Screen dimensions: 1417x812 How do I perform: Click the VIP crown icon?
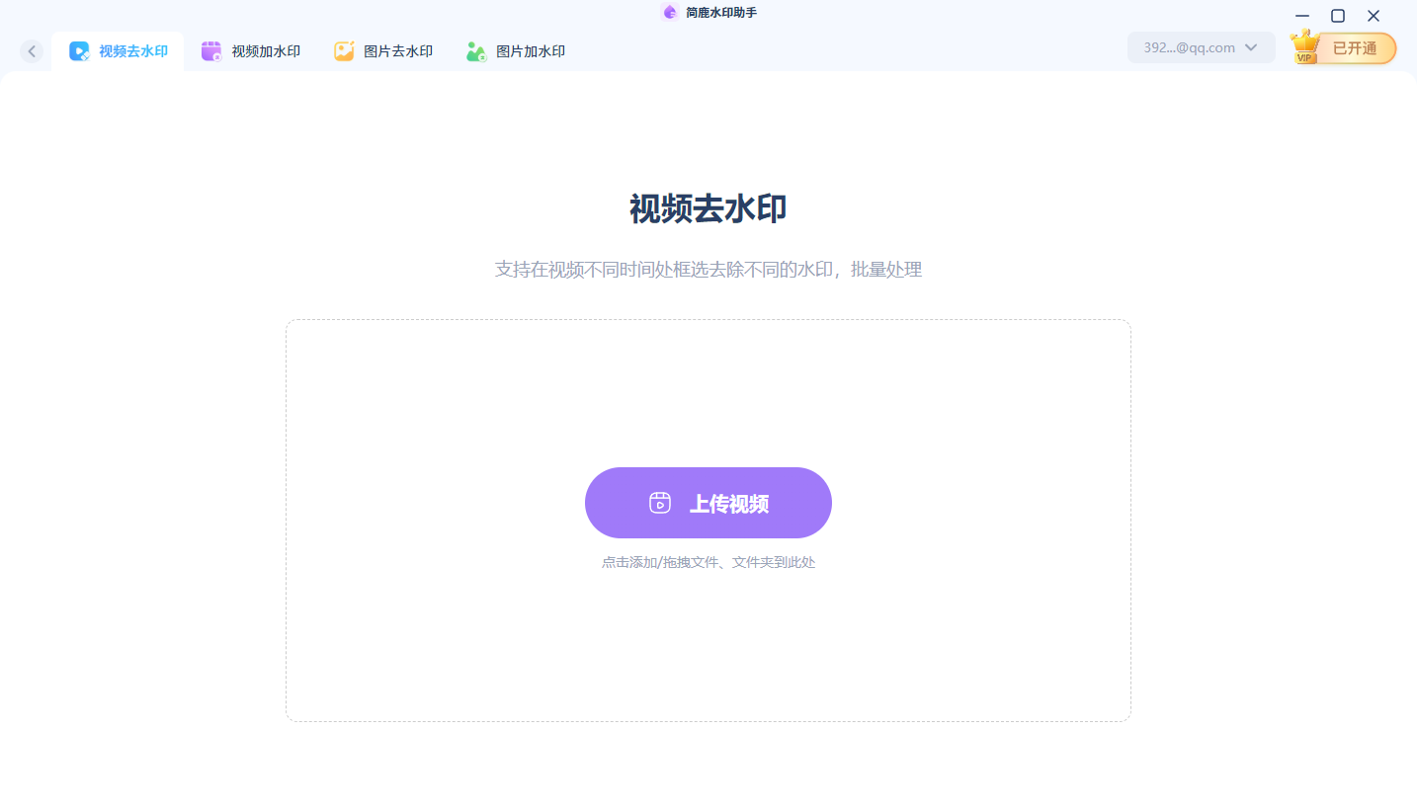[x=1305, y=46]
